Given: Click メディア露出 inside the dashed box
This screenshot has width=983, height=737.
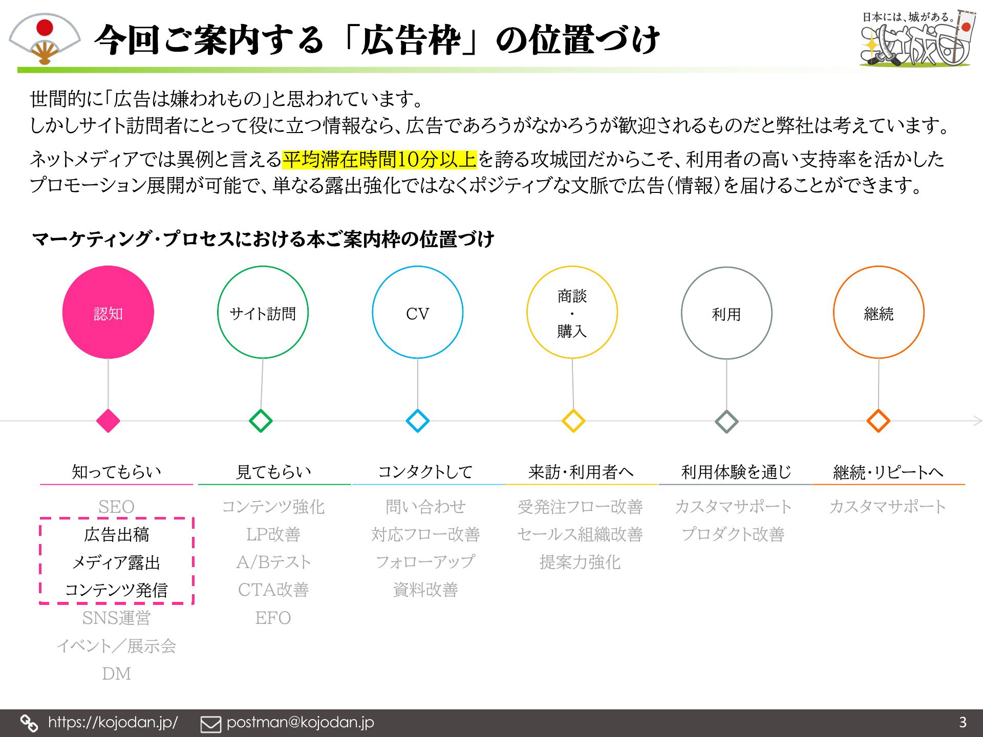Looking at the screenshot, I should (x=116, y=562).
